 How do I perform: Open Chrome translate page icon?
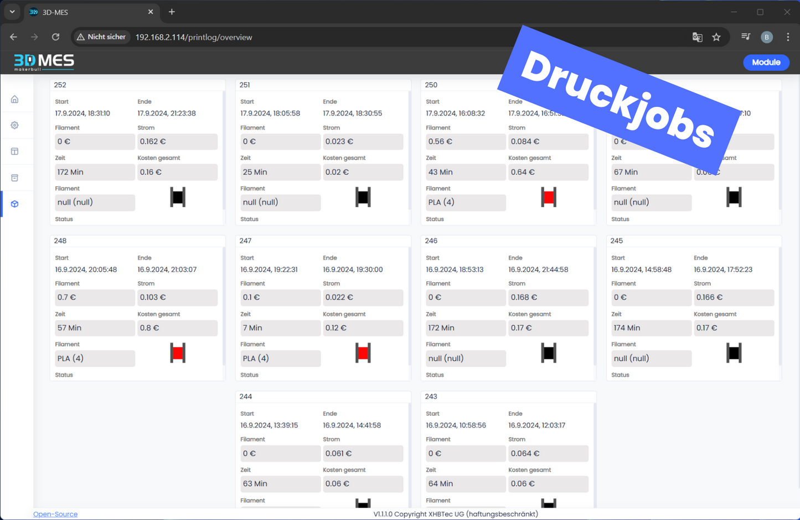click(697, 37)
